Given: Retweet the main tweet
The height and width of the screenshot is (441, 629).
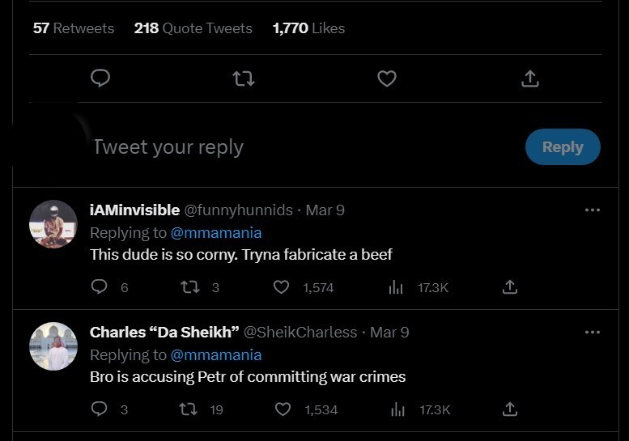Looking at the screenshot, I should click(243, 78).
